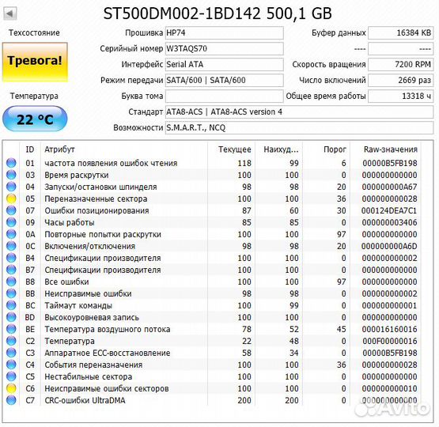This screenshot has width=439, height=427.
Task: Click raw value 00016160016
Action: click(x=389, y=330)
